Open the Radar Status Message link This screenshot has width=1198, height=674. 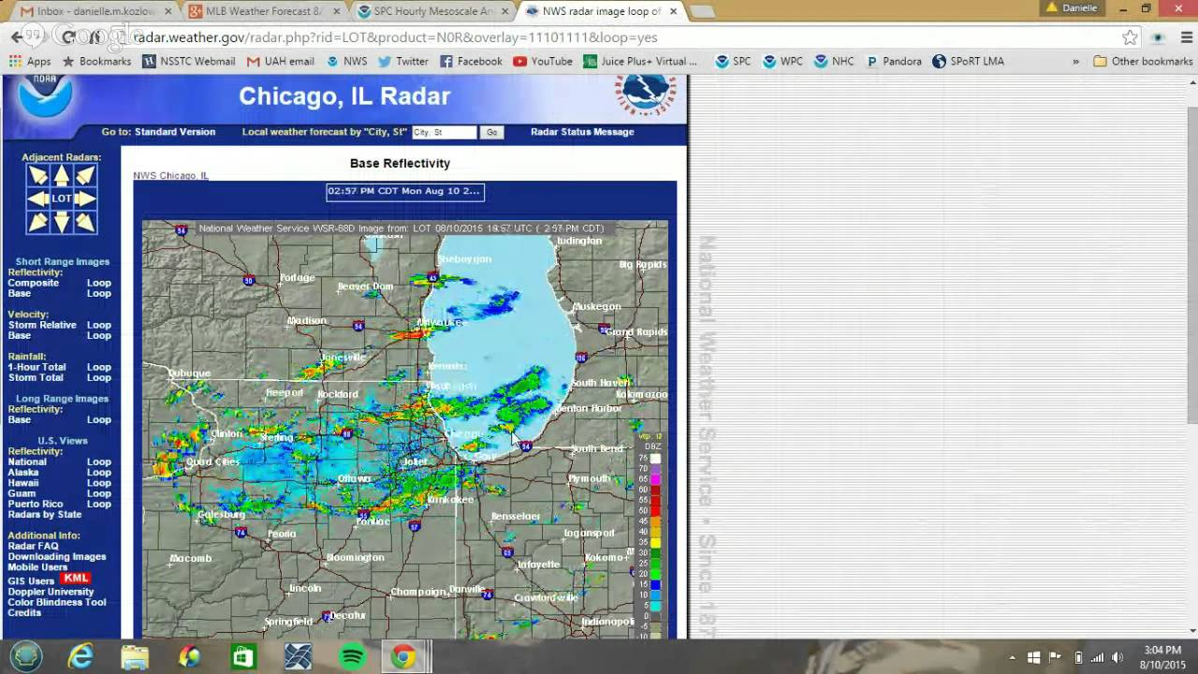pyautogui.click(x=582, y=132)
